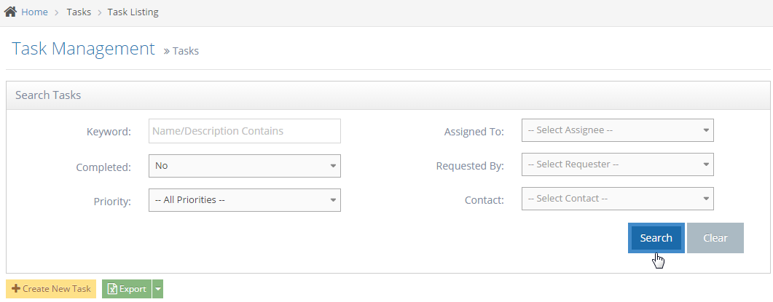The height and width of the screenshot is (302, 773).
Task: Click the Export button
Action: point(127,289)
